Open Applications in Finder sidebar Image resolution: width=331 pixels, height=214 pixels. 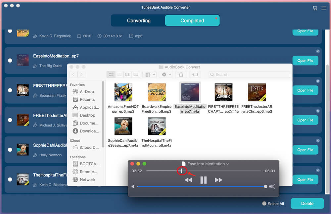[86, 107]
